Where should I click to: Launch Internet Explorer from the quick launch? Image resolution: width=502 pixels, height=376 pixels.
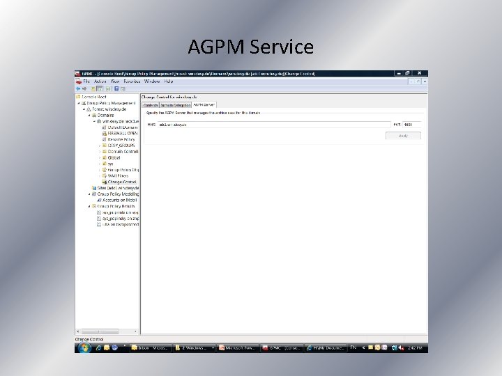(98, 347)
